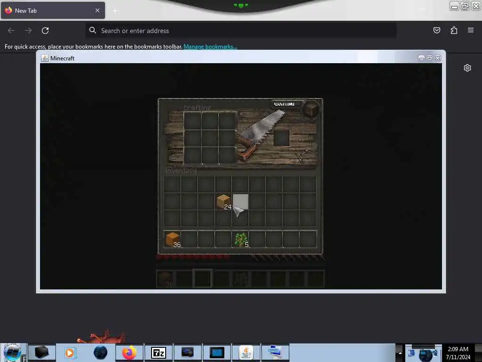This screenshot has height=362, width=482.
Task: Follow the Manage bookmarks link
Action: (210, 47)
